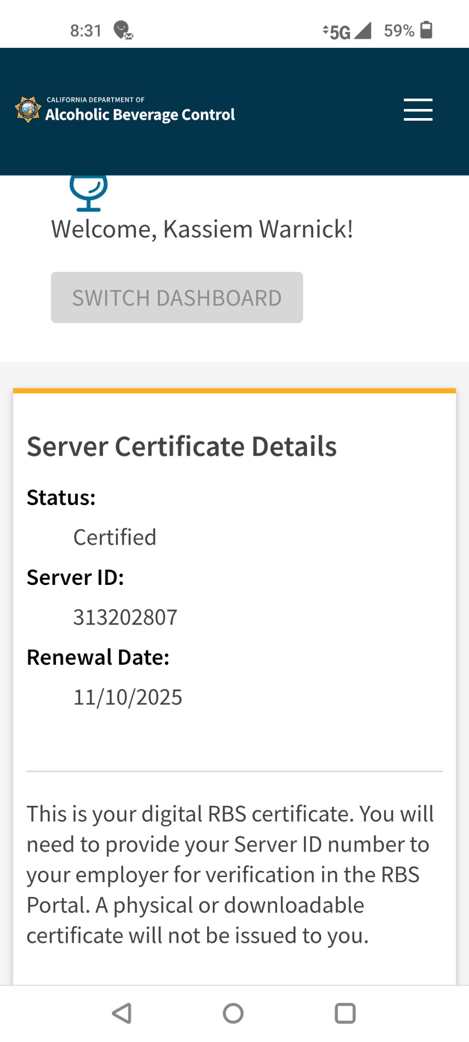Tap the Android home circle button
Screen dimensions: 469x1042
point(233,1013)
